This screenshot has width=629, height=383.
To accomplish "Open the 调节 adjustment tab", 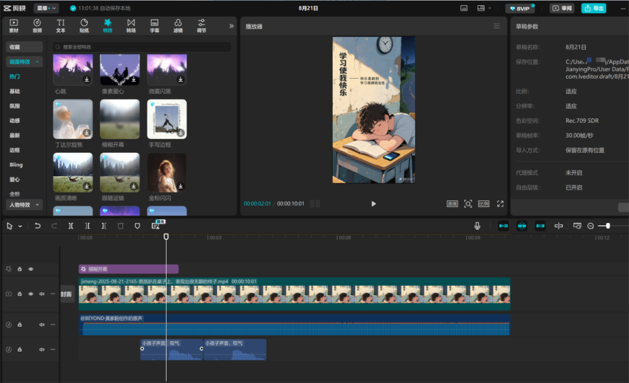I will pos(202,26).
